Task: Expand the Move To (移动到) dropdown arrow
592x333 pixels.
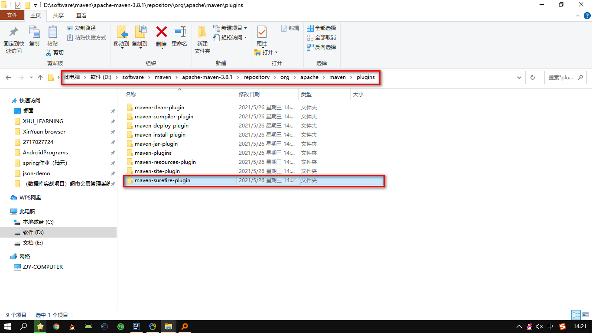Action: pos(122,48)
